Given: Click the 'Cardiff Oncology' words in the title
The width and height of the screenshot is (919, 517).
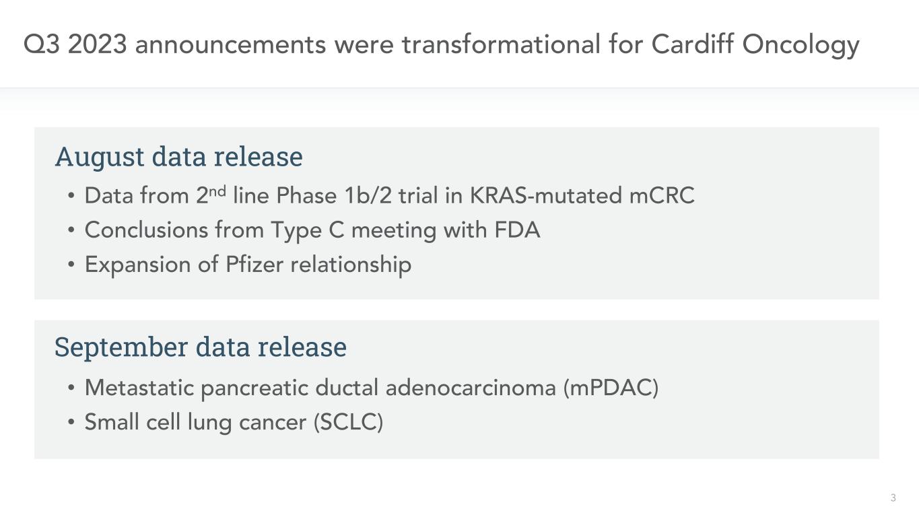Looking at the screenshot, I should pos(755,45).
